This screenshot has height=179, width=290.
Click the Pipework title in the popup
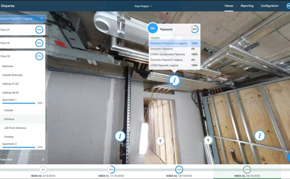tap(166, 29)
